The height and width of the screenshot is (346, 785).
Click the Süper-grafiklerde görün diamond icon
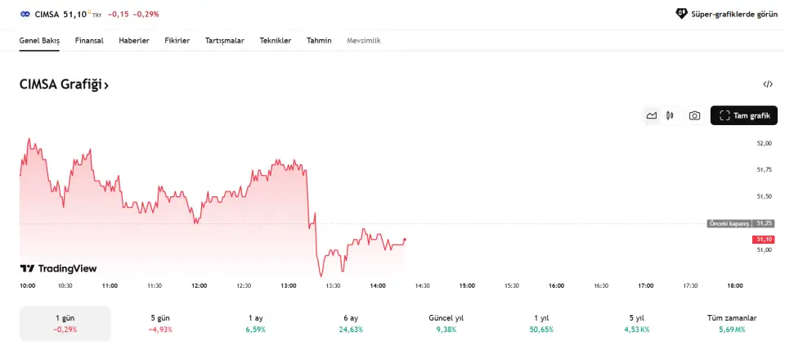[681, 14]
